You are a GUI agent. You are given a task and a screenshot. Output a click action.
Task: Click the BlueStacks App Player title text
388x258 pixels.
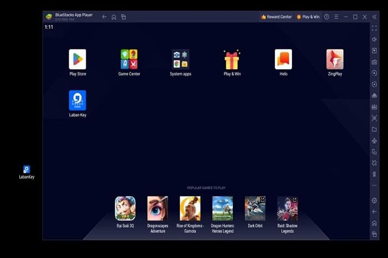[x=74, y=15]
